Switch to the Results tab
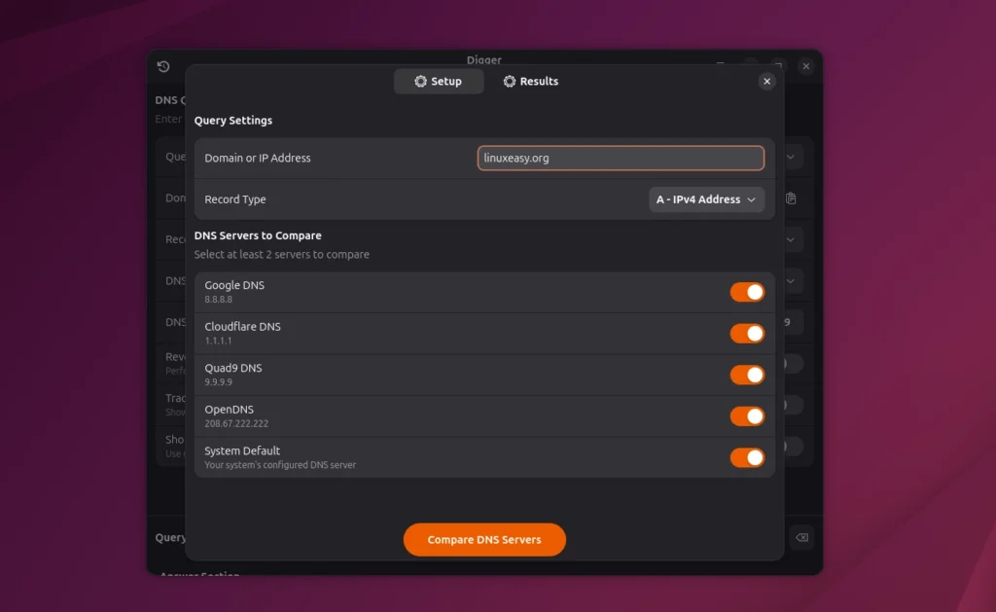 pyautogui.click(x=531, y=81)
